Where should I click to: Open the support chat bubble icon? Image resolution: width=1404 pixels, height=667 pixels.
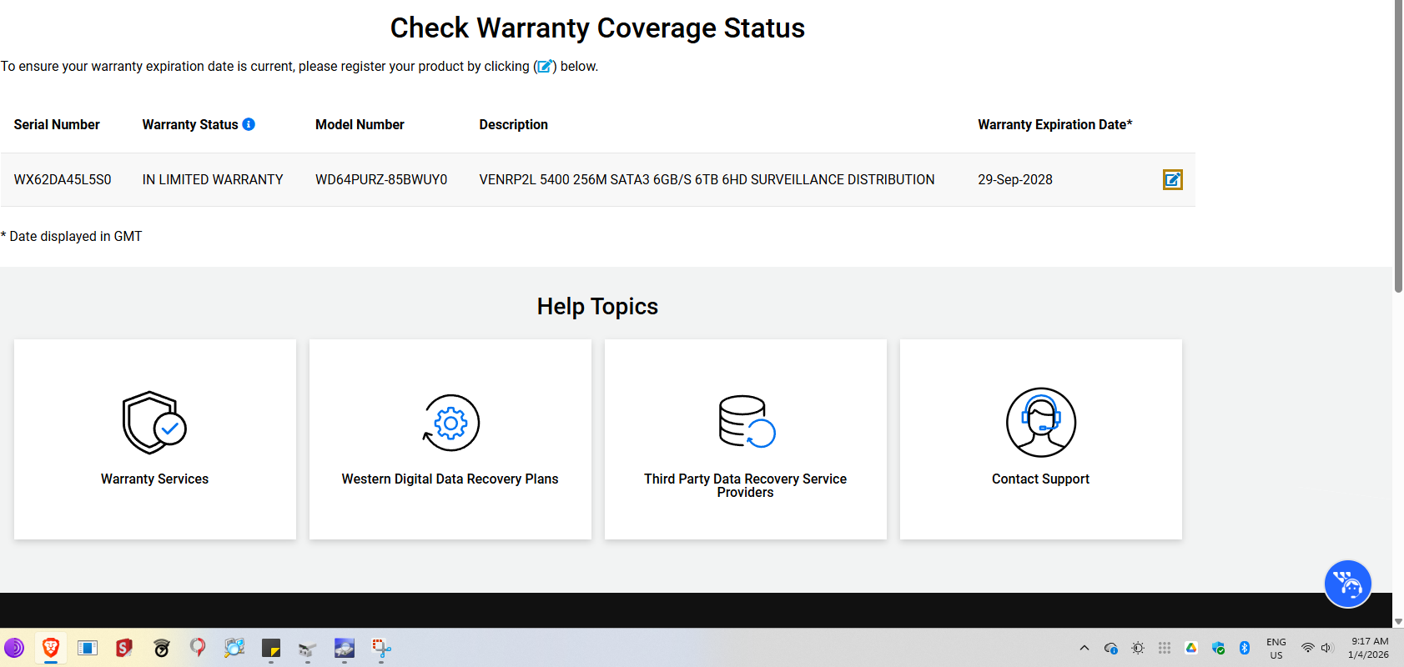click(1347, 584)
